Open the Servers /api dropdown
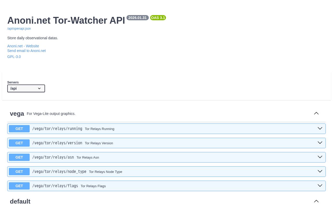Screen dimensions: 333x208 [x=26, y=88]
